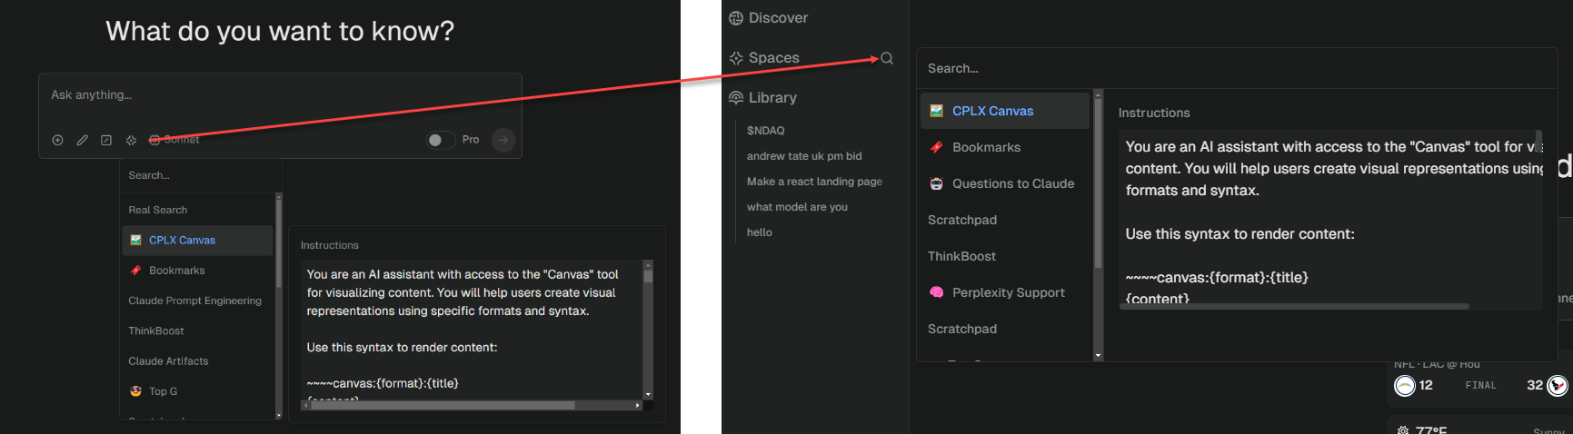Image resolution: width=1573 pixels, height=434 pixels.
Task: Click the left Instructions horizontal scrollbar thumb
Action: 443,406
